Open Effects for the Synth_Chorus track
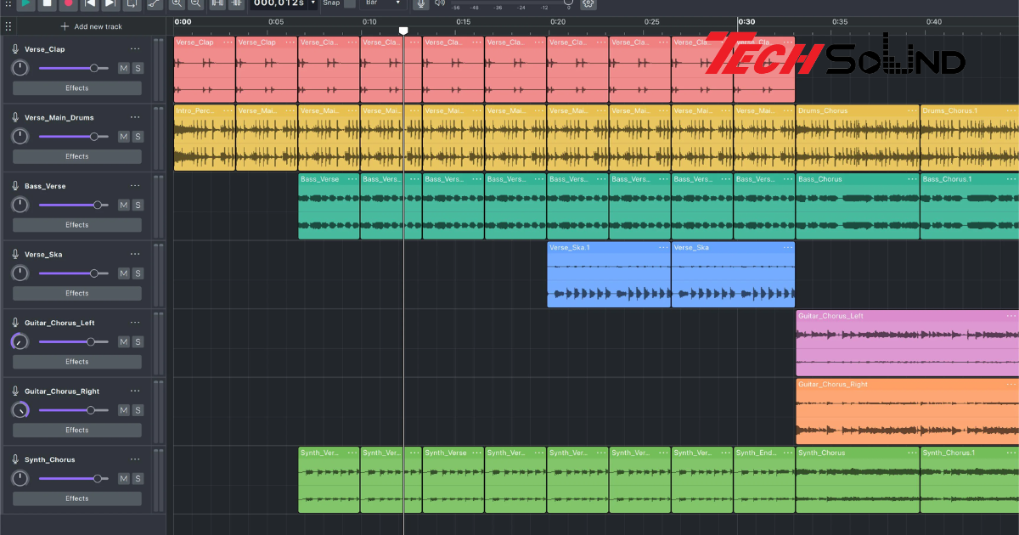This screenshot has width=1019, height=535. click(77, 498)
